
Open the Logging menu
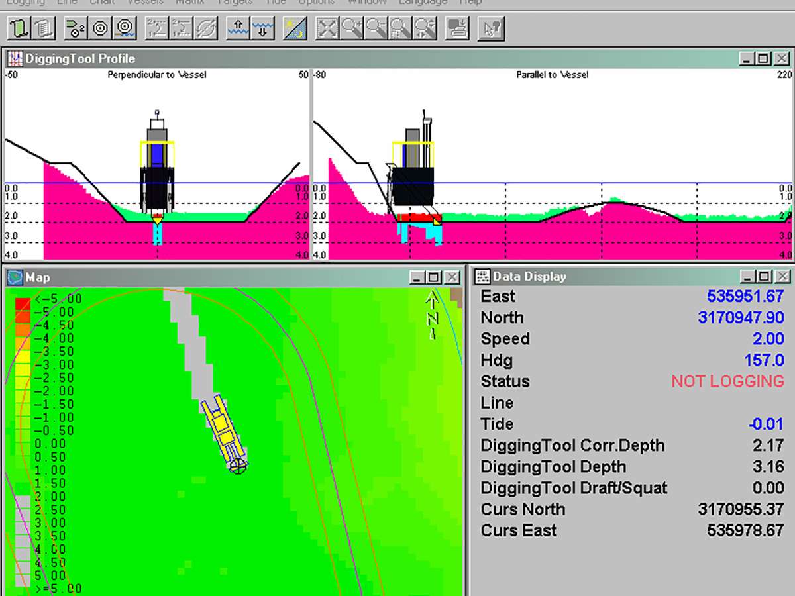click(x=25, y=3)
